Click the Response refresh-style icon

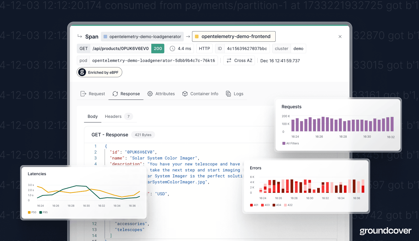pyautogui.click(x=115, y=94)
